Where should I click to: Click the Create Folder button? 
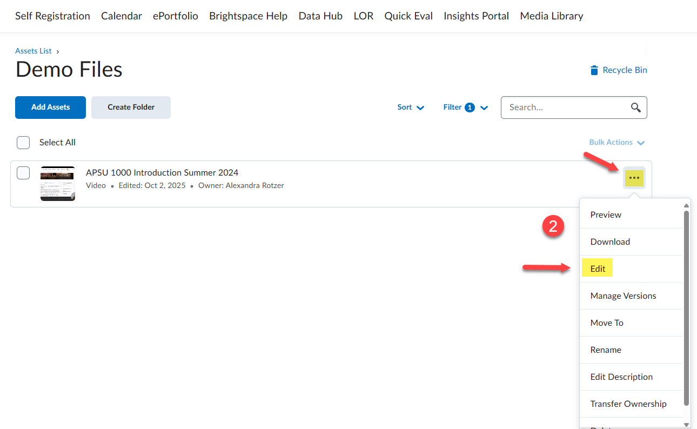coord(131,107)
